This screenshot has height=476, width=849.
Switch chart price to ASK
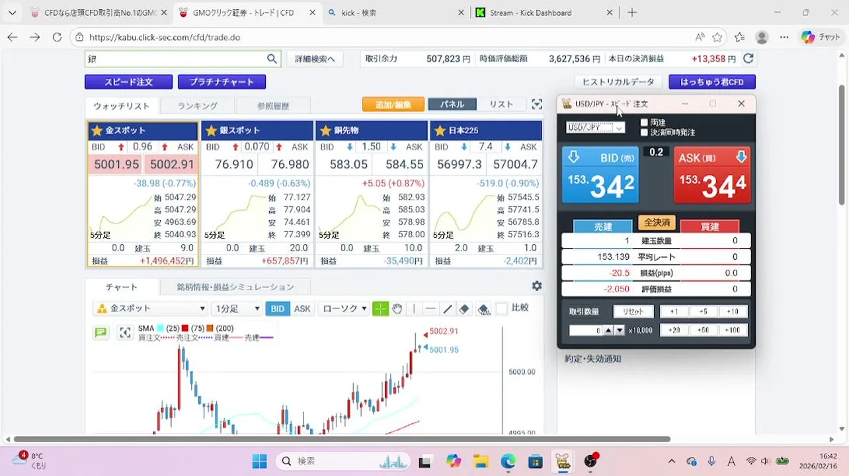pos(302,309)
